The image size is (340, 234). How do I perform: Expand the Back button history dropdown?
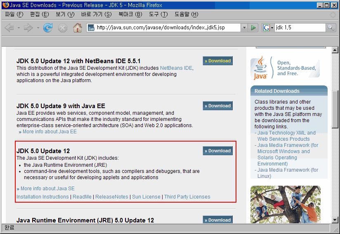(18, 28)
